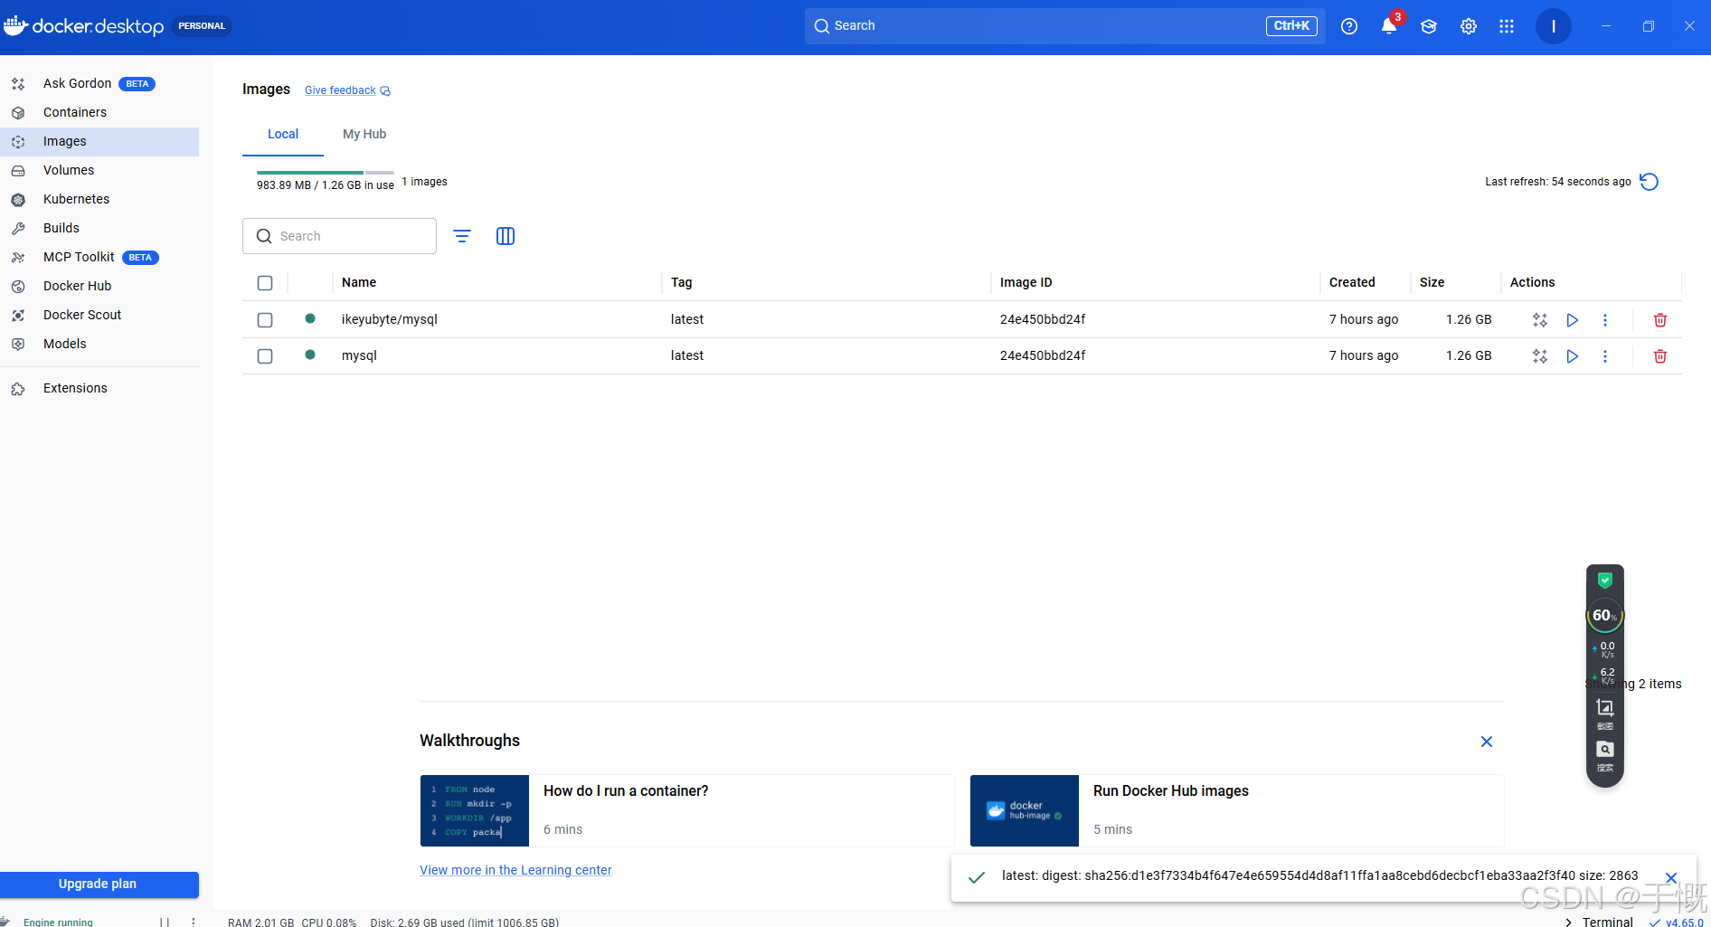Open 'How do I run a container?' walkthrough

coord(687,810)
